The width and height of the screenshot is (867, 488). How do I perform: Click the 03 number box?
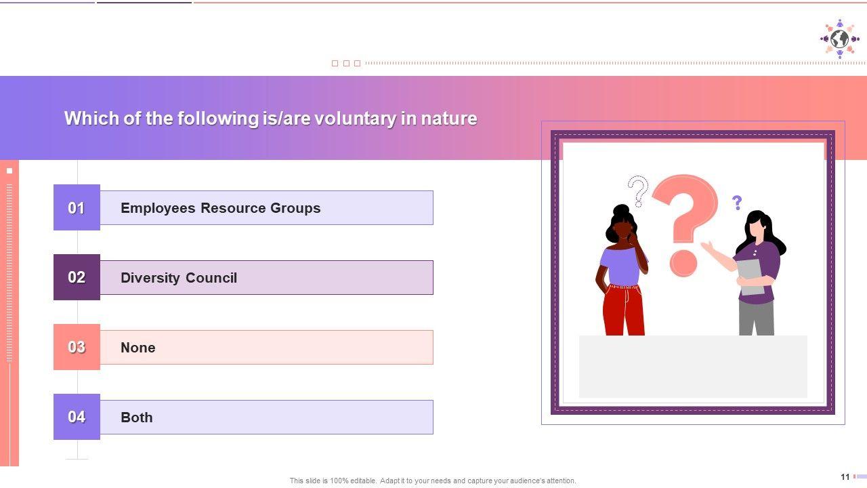point(77,347)
